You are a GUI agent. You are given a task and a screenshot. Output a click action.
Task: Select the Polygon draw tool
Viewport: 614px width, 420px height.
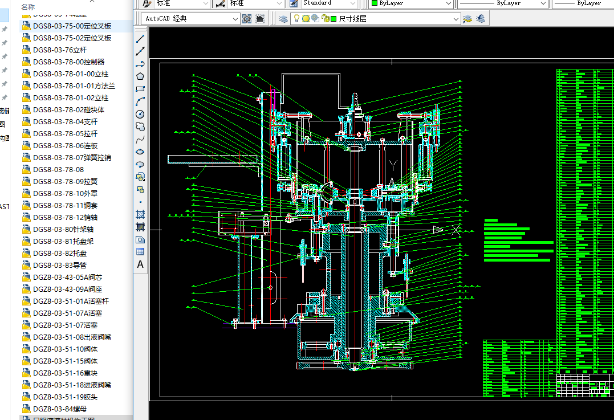pos(140,76)
